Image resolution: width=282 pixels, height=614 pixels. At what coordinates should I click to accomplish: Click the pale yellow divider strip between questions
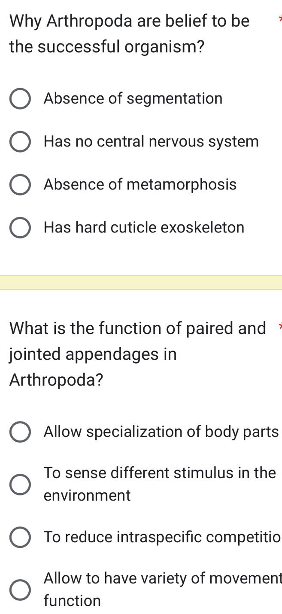(x=141, y=283)
